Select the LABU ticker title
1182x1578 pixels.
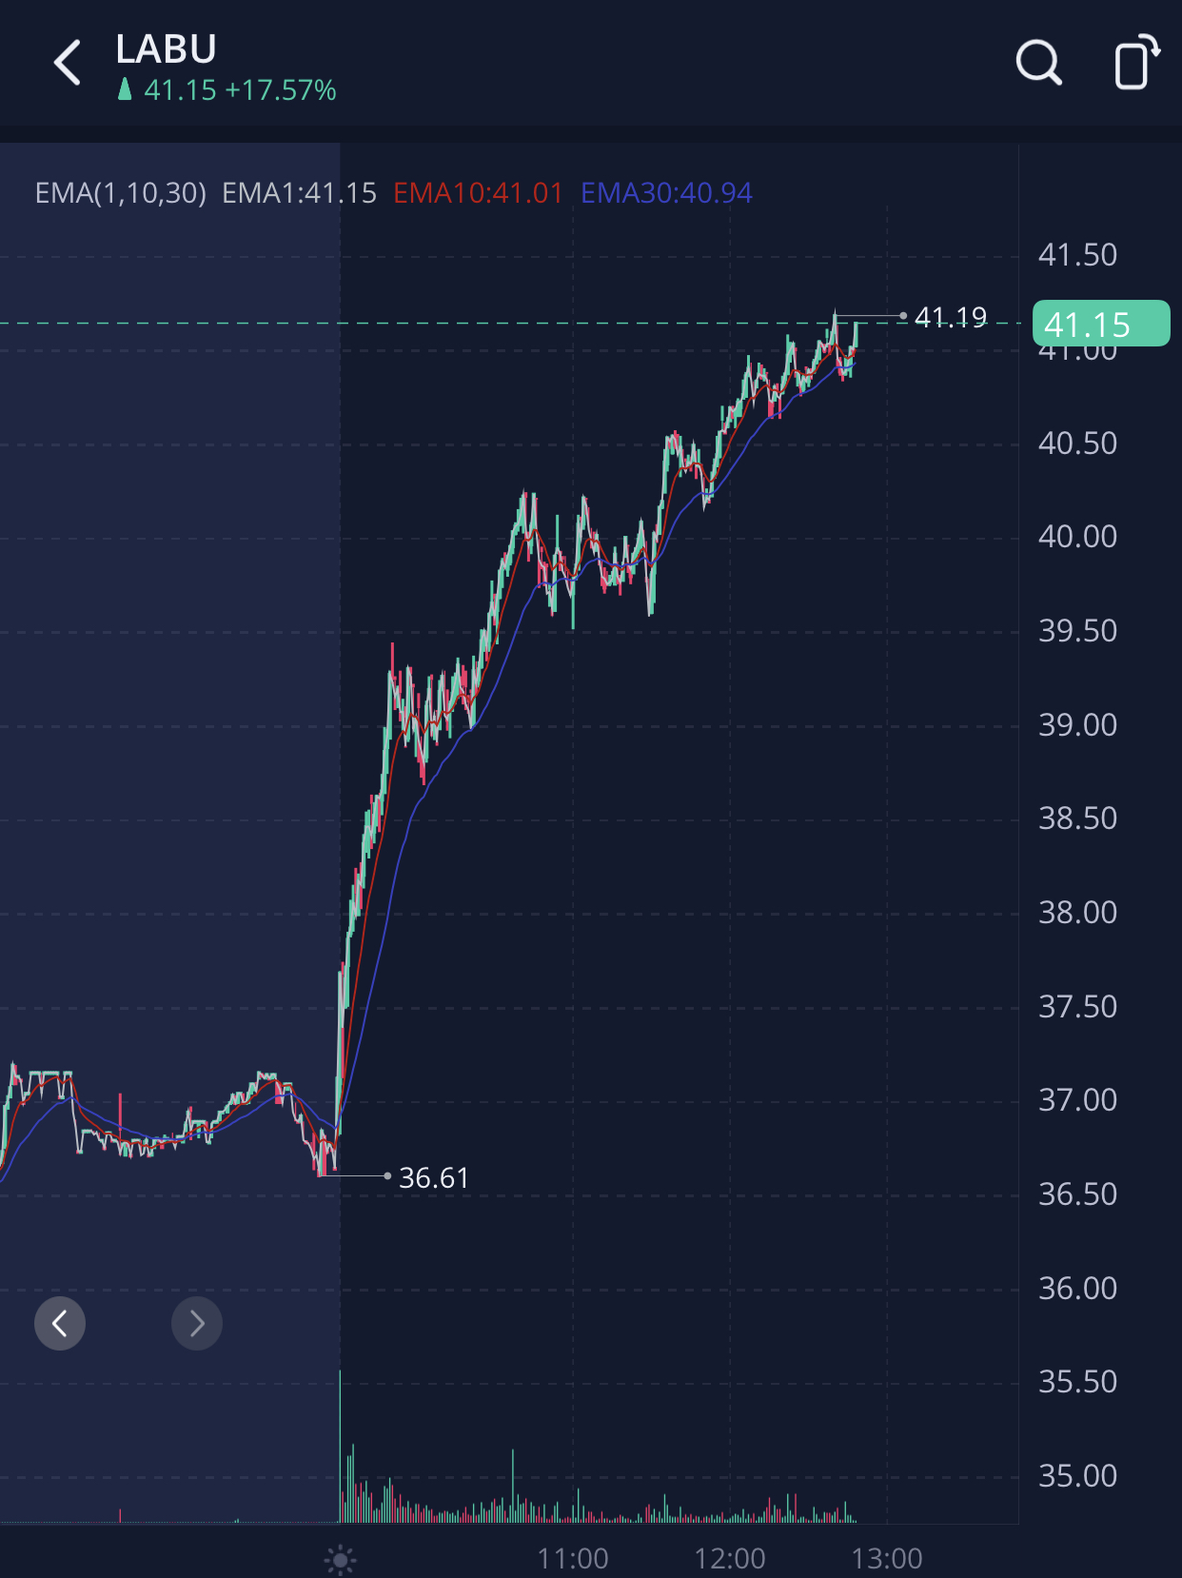(x=167, y=49)
